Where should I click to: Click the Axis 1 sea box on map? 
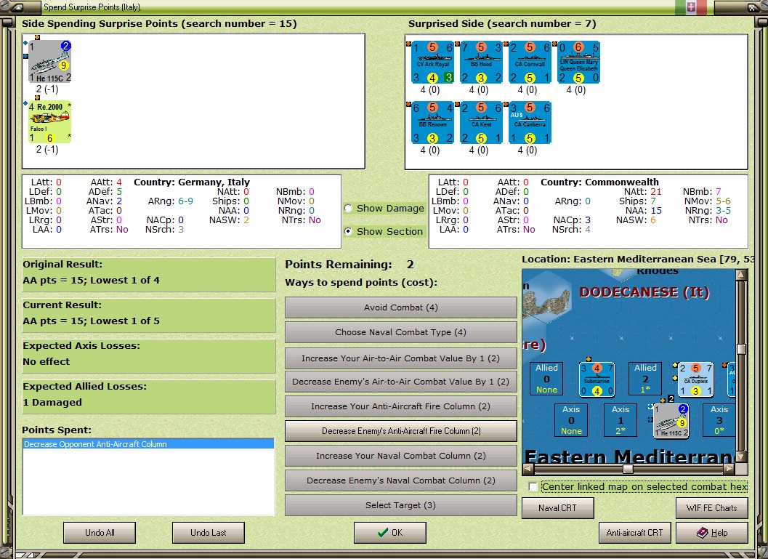tap(621, 420)
